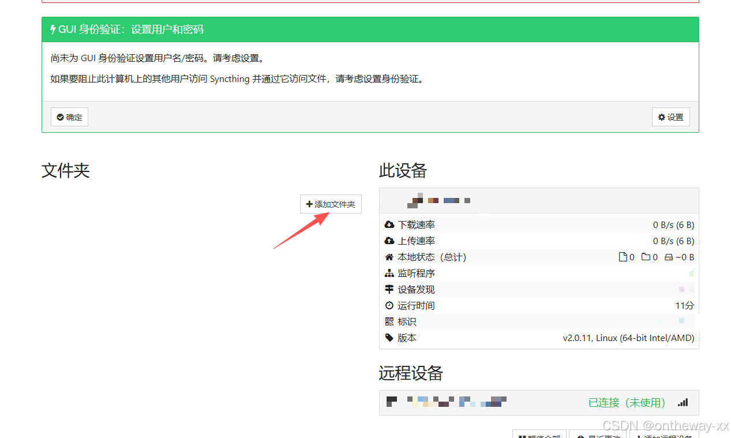Viewport: 731px width, 438px height.
Task: Click the 0 B/s (6 B) value in 下载速率 row
Action: pos(673,224)
